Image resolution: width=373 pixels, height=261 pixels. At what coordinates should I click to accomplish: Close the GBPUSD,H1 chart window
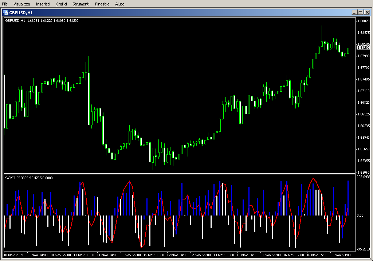point(367,12)
